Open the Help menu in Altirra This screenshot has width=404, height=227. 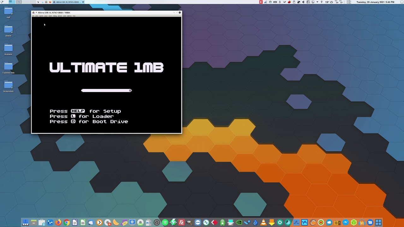tap(74, 16)
